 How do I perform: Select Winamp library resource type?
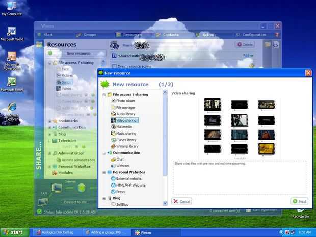tap(124, 146)
